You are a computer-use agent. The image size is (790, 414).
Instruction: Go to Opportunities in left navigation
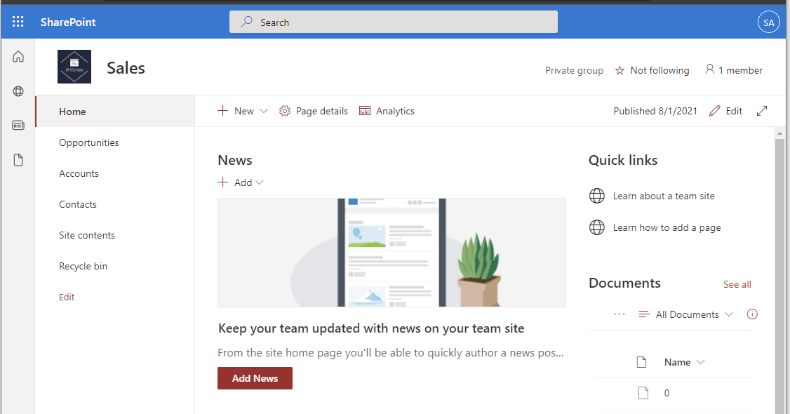tap(89, 142)
